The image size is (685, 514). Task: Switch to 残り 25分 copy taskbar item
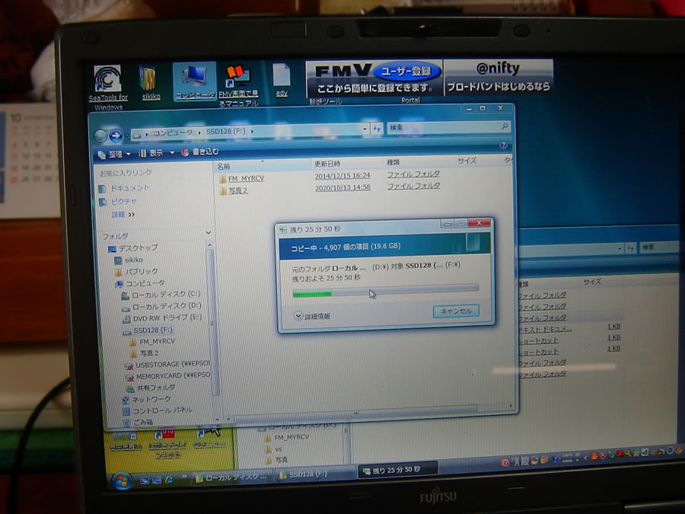[x=397, y=470]
